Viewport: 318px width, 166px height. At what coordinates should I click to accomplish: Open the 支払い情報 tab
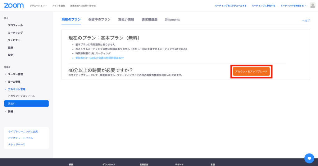pyautogui.click(x=126, y=20)
